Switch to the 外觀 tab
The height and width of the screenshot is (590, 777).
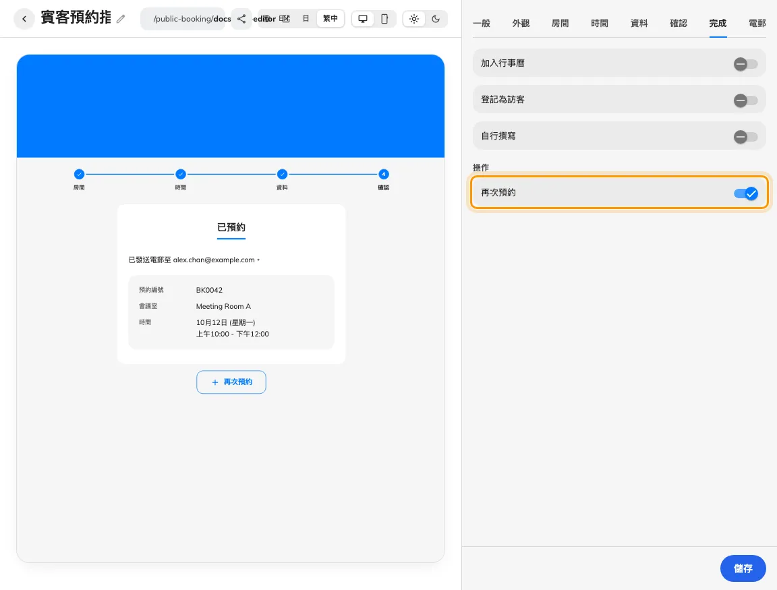[x=521, y=24]
